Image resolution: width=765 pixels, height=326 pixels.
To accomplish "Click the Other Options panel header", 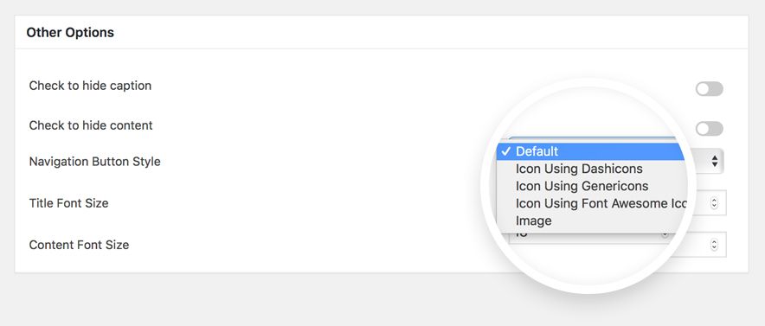I will 382,33.
